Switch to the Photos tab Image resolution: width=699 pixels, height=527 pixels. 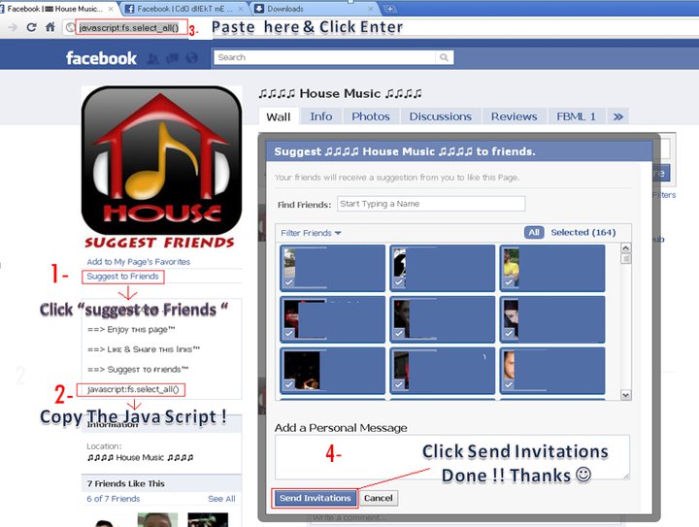pyautogui.click(x=371, y=116)
